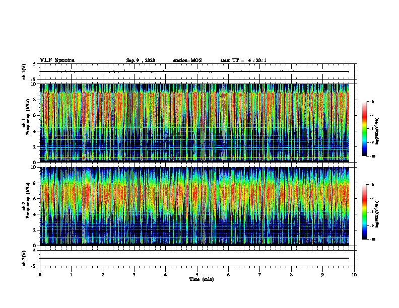Click the '-10' label on ch.2 color bar
The image size is (399, 308).
pyautogui.click(x=372, y=239)
